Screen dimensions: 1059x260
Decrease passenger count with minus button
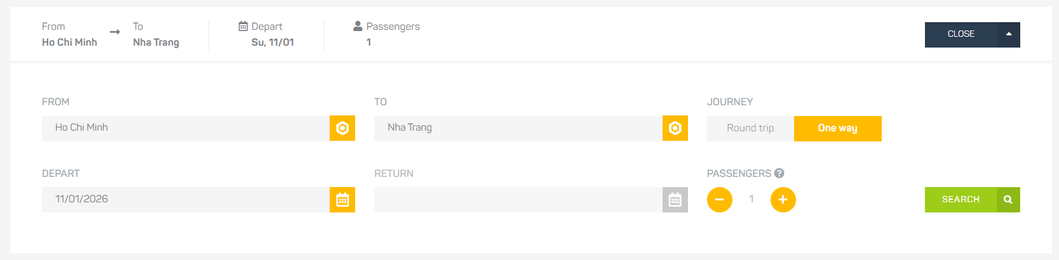(x=719, y=200)
